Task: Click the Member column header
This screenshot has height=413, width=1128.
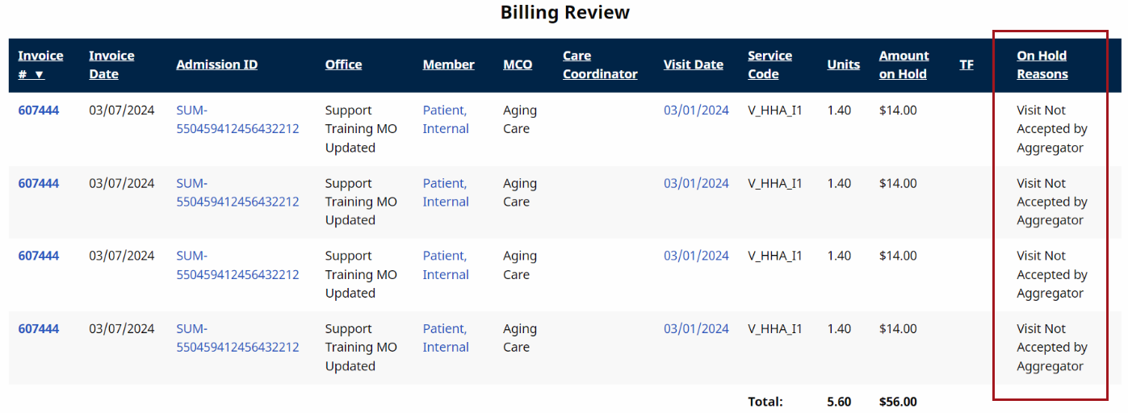Action: click(448, 65)
